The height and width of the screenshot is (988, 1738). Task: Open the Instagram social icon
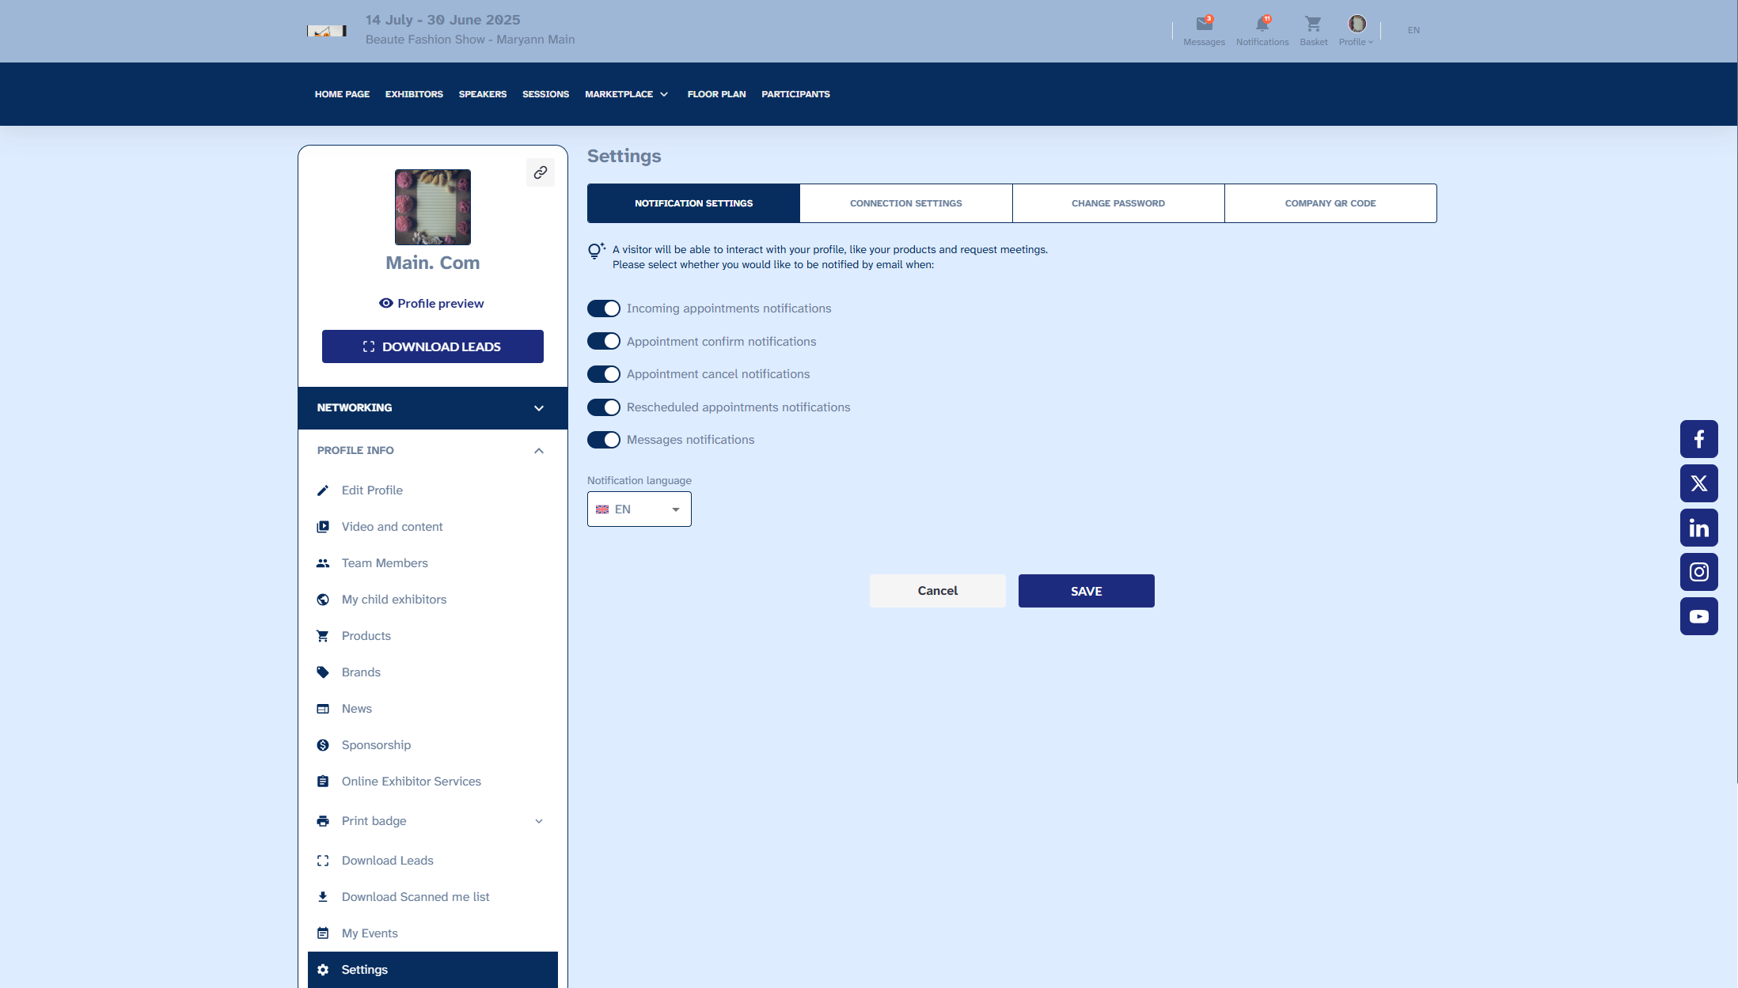point(1698,572)
